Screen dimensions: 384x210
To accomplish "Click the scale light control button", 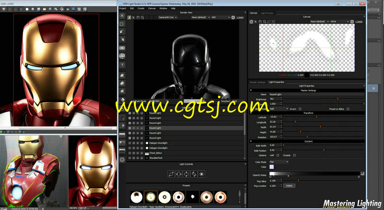I will 171,174.
